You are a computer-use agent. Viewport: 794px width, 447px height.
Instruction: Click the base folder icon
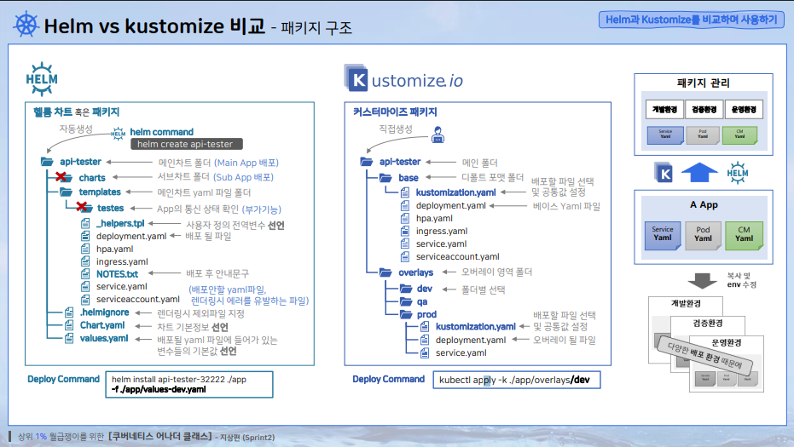[x=385, y=177]
